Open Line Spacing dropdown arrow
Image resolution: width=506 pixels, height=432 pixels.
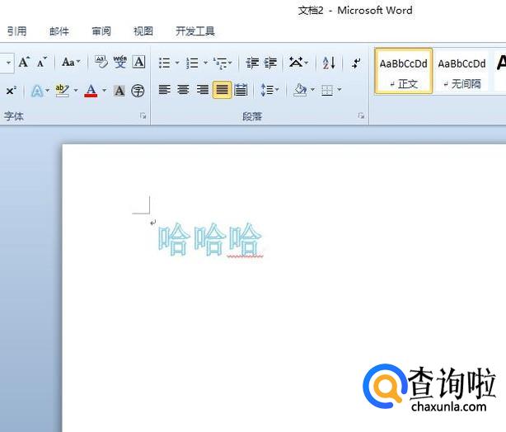click(x=278, y=89)
